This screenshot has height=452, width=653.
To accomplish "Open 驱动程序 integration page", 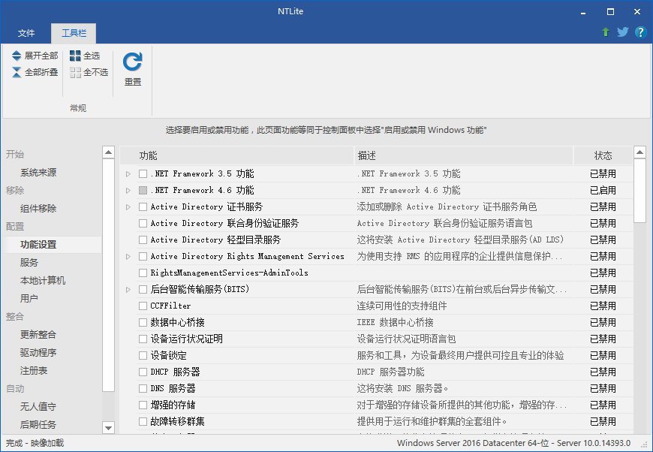I will coord(38,352).
